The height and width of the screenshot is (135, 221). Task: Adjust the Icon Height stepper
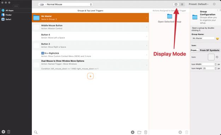click(x=216, y=69)
